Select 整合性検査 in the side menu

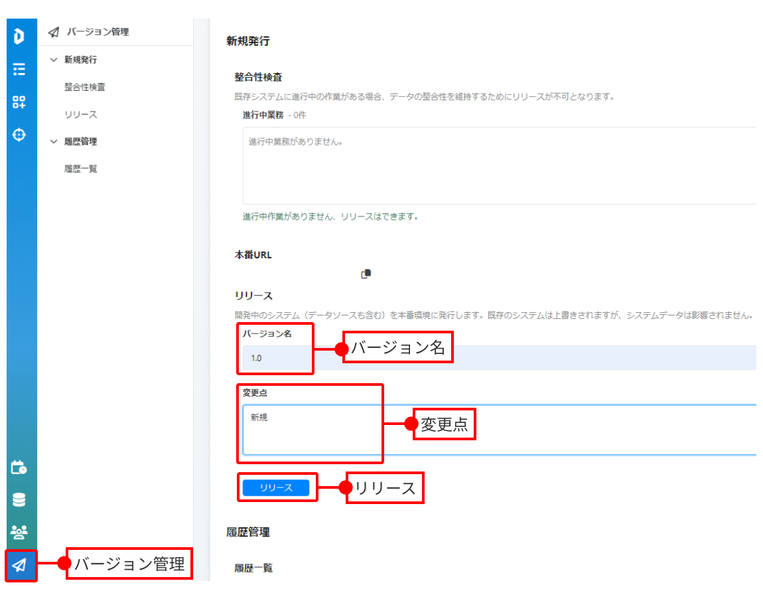pyautogui.click(x=84, y=87)
